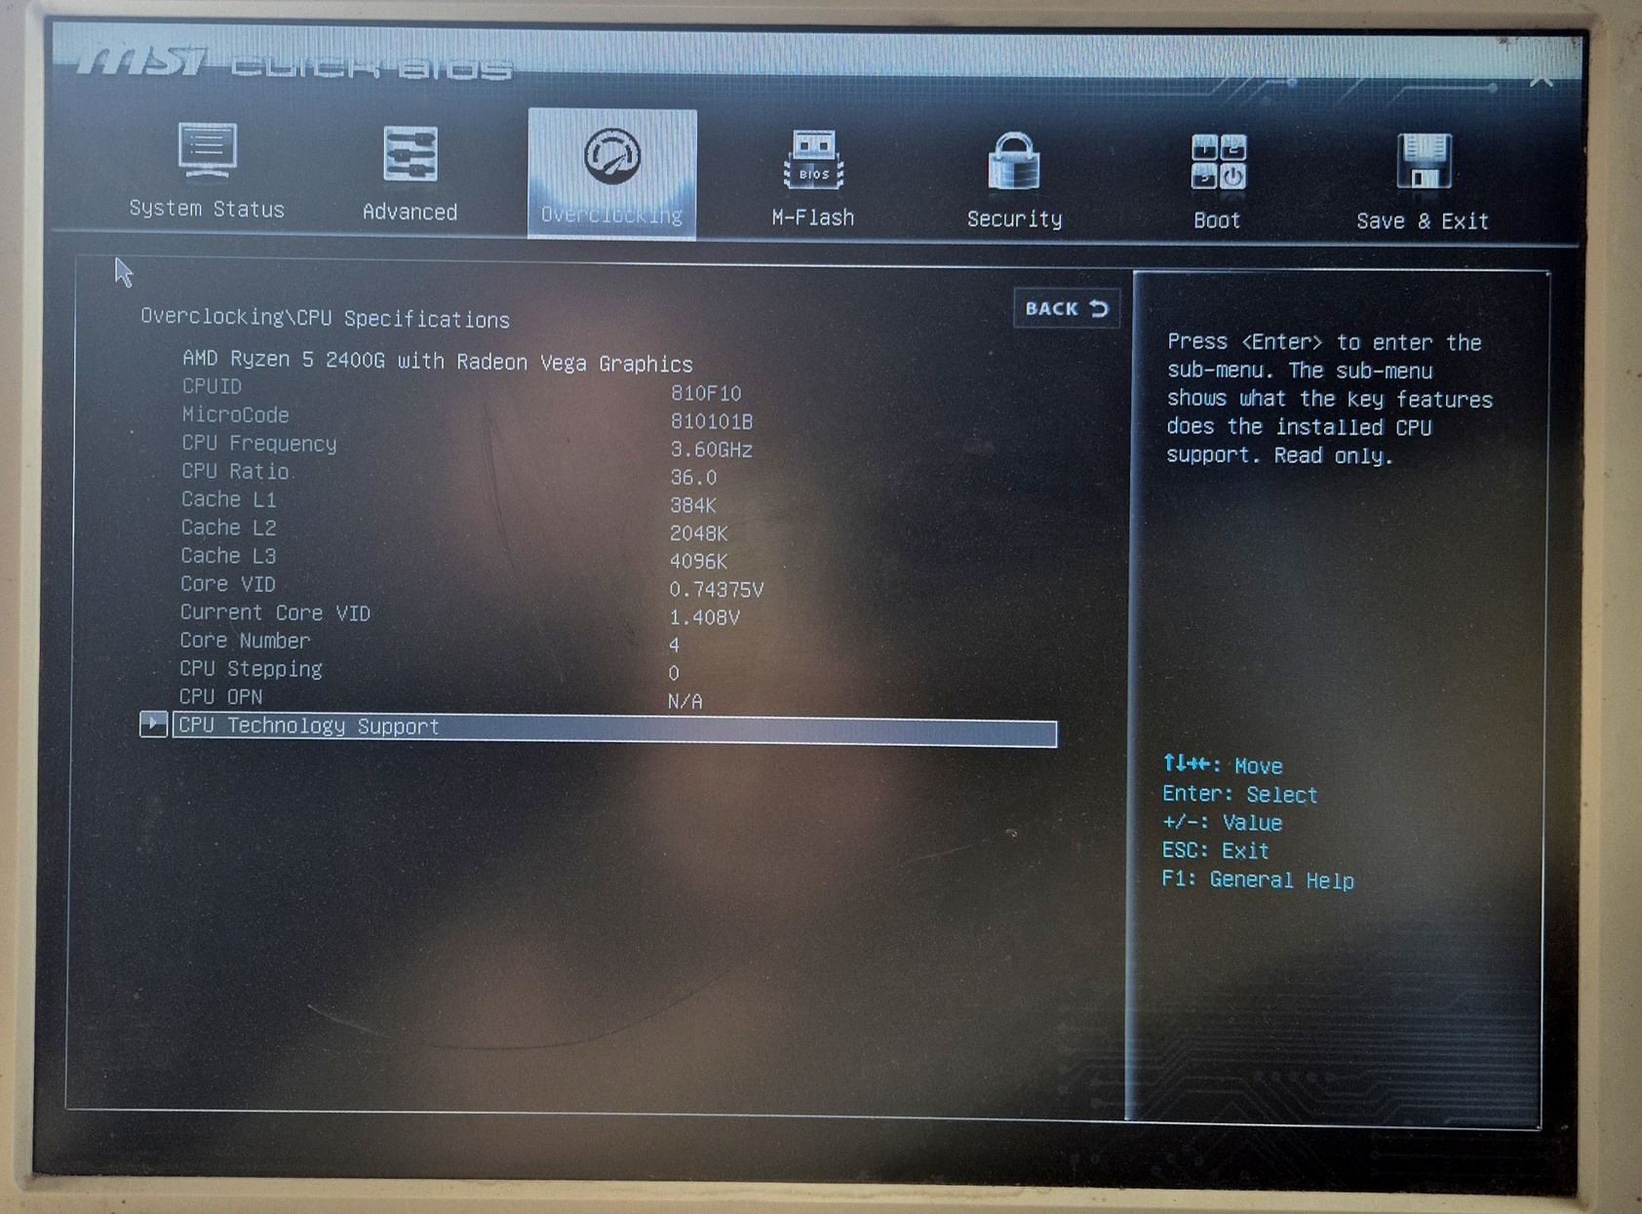Select the Current Core VID label

(x=275, y=613)
